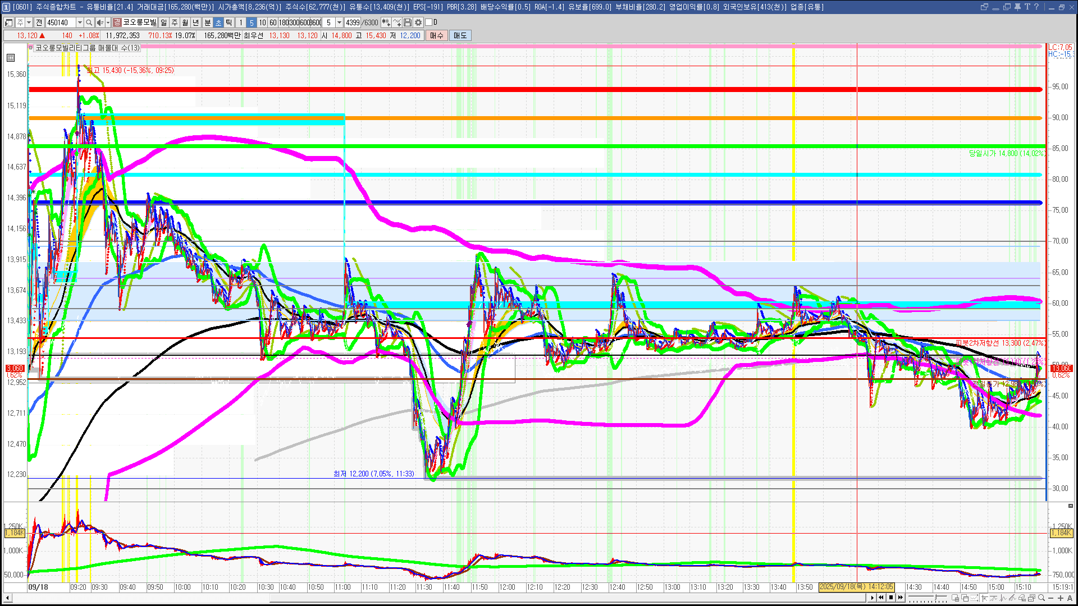
Task: Click the stock search magnifier icon
Action: (89, 22)
